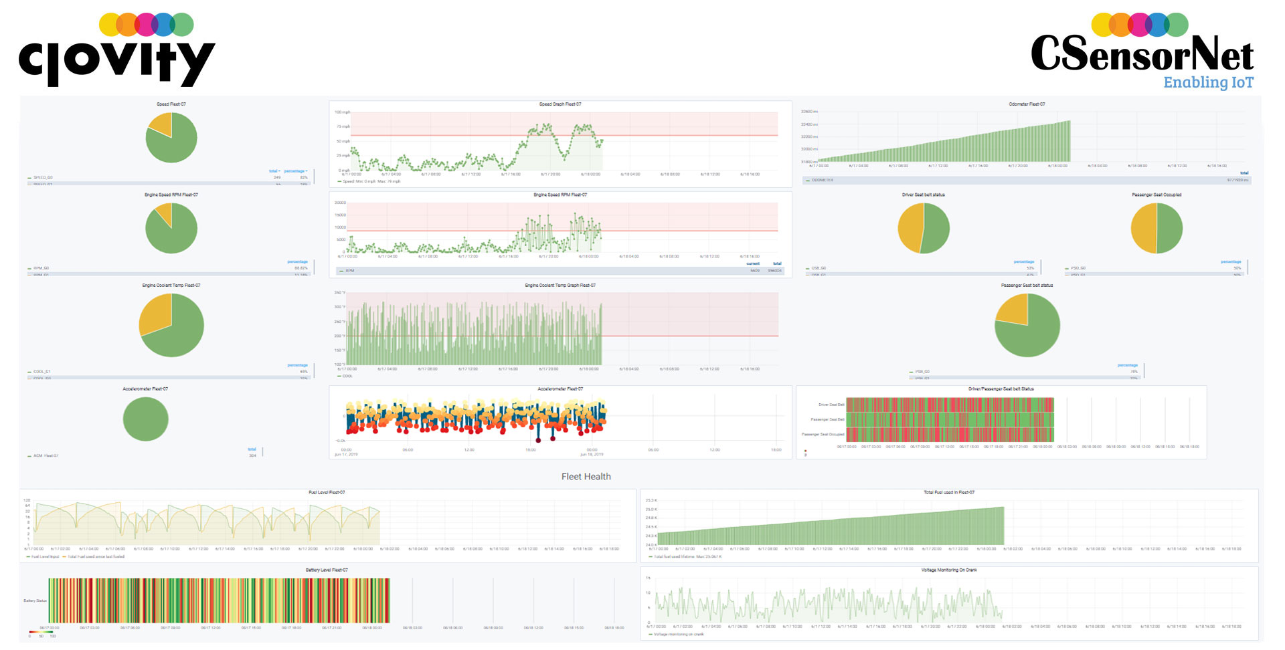Toggle the Fuel Level Input legend series
1285x650 pixels.
43,556
